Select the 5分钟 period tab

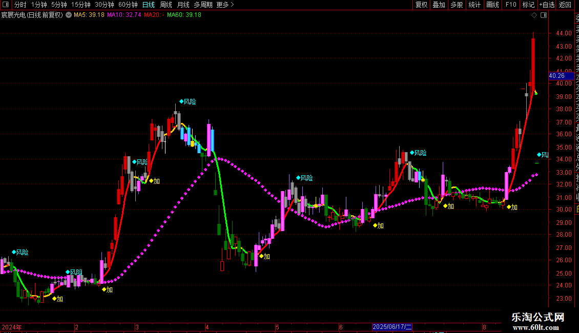point(59,5)
